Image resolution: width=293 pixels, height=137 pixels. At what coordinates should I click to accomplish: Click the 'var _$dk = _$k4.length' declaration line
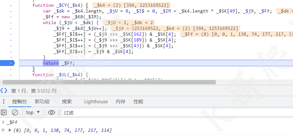[157, 11]
